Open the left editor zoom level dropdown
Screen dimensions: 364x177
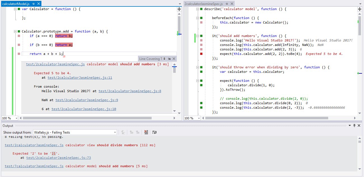17,118
